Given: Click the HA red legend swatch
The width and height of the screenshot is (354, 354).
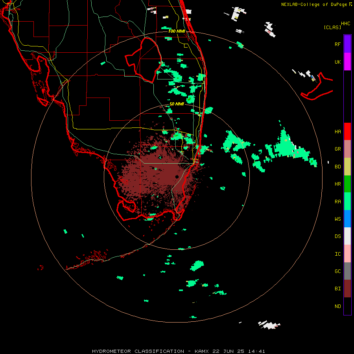Looking at the screenshot, I should point(347,131).
